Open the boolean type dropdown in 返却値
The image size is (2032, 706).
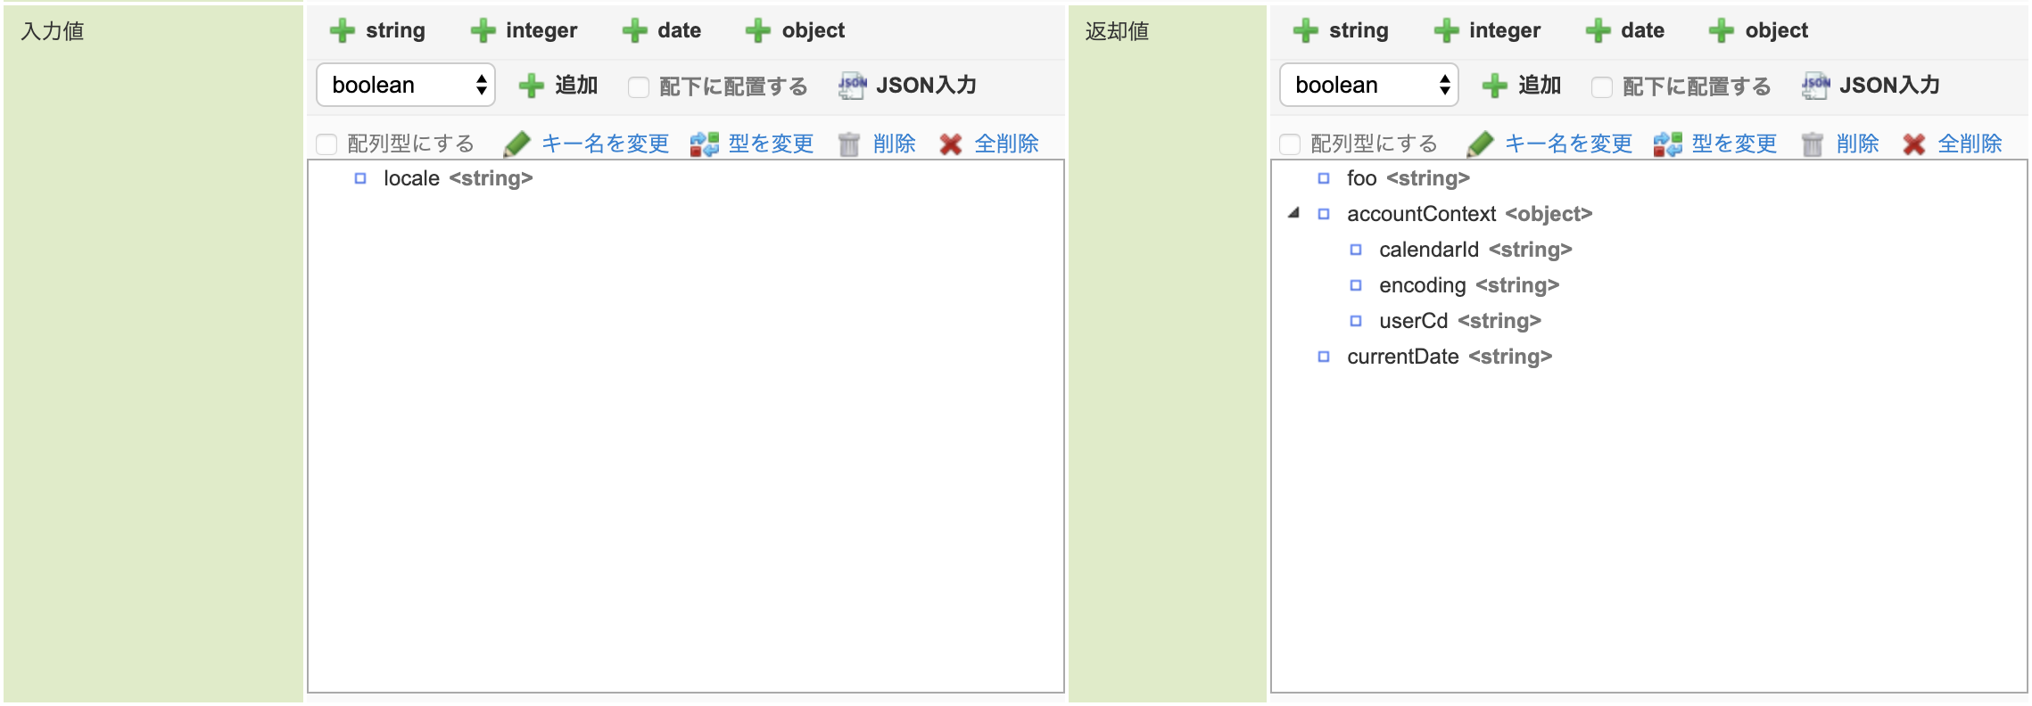pyautogui.click(x=1368, y=85)
